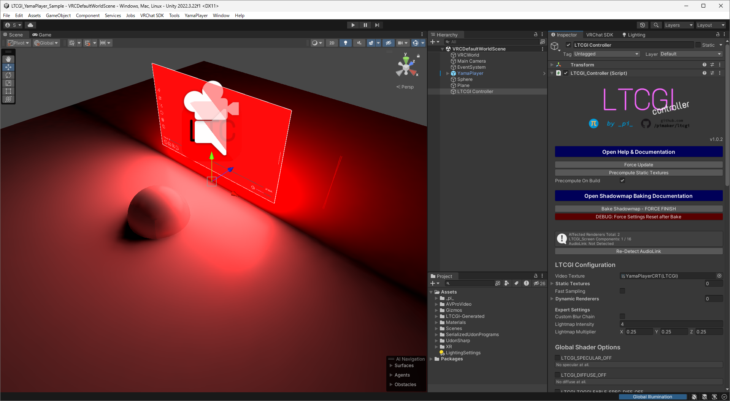Image resolution: width=730 pixels, height=401 pixels.
Task: Enable Fast Sampling checkbox
Action: tap(622, 291)
